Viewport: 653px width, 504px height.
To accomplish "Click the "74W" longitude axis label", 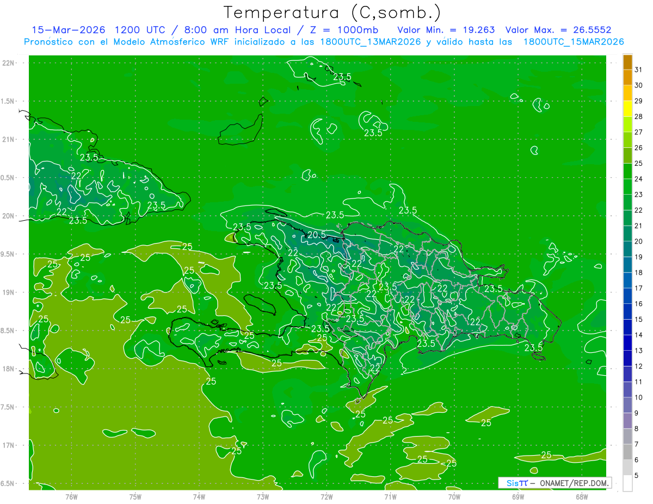I will (199, 496).
